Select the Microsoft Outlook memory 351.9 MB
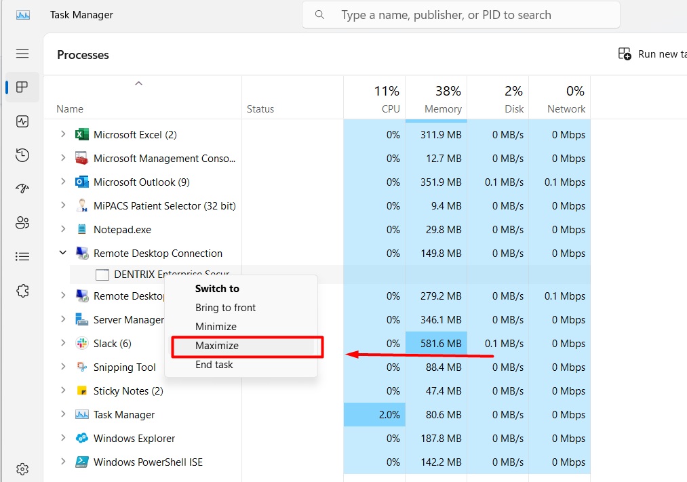 tap(441, 182)
